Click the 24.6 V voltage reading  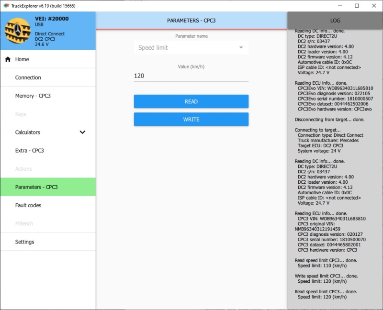(42, 44)
